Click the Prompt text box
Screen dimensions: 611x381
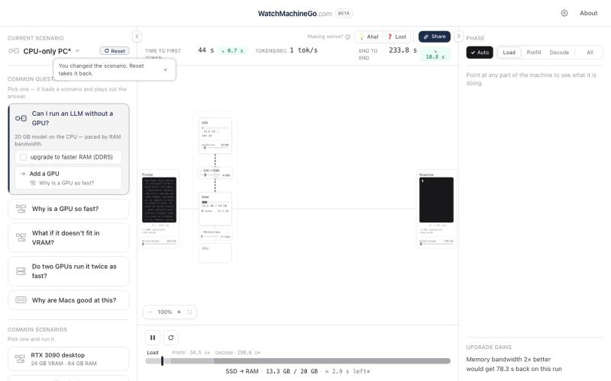pyautogui.click(x=160, y=200)
